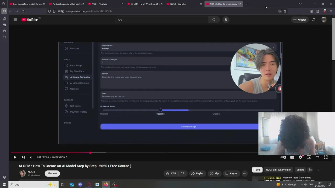Switch to 'how to create ai models' tab
The image size is (335, 188).
(27, 4)
